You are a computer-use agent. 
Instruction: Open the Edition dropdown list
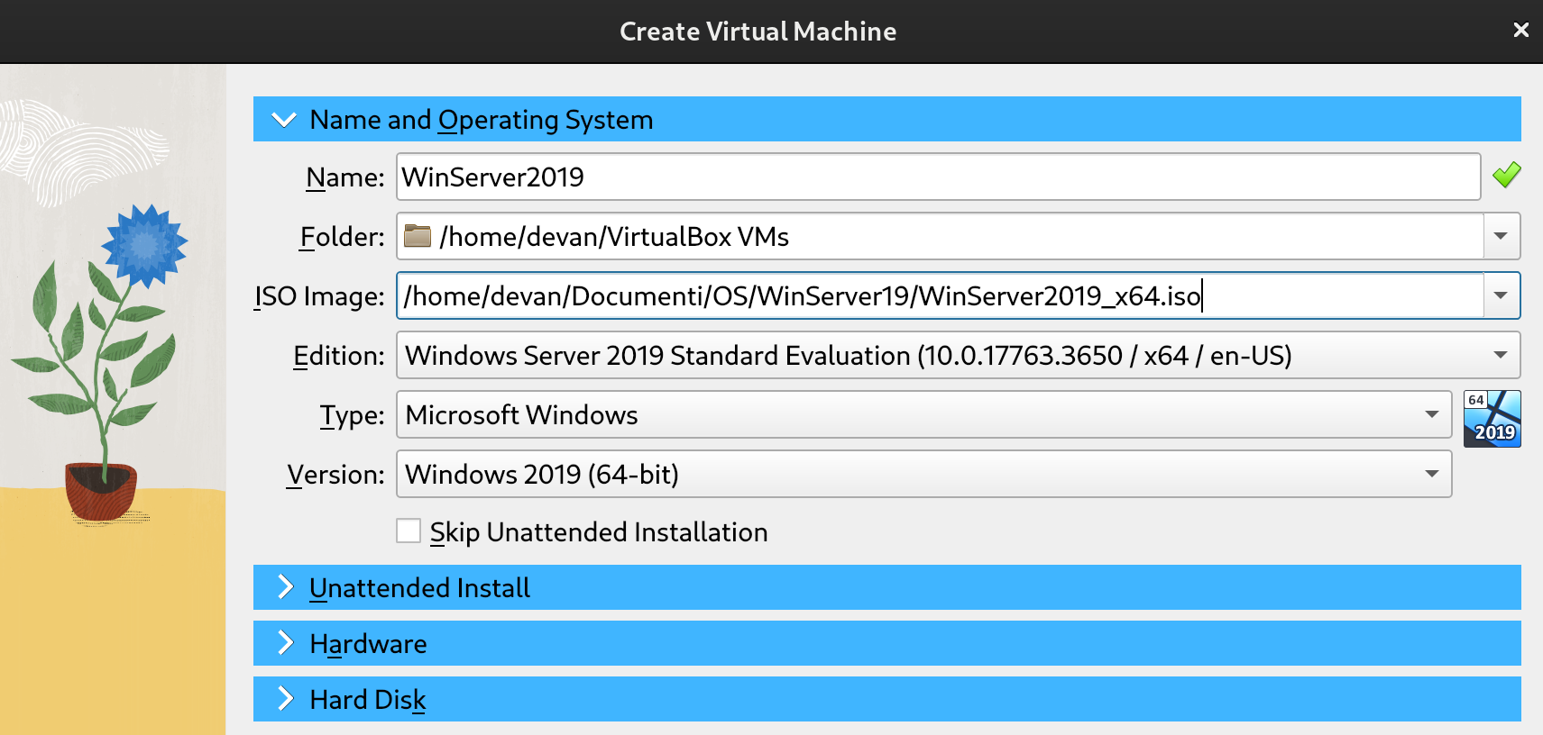tap(958, 355)
